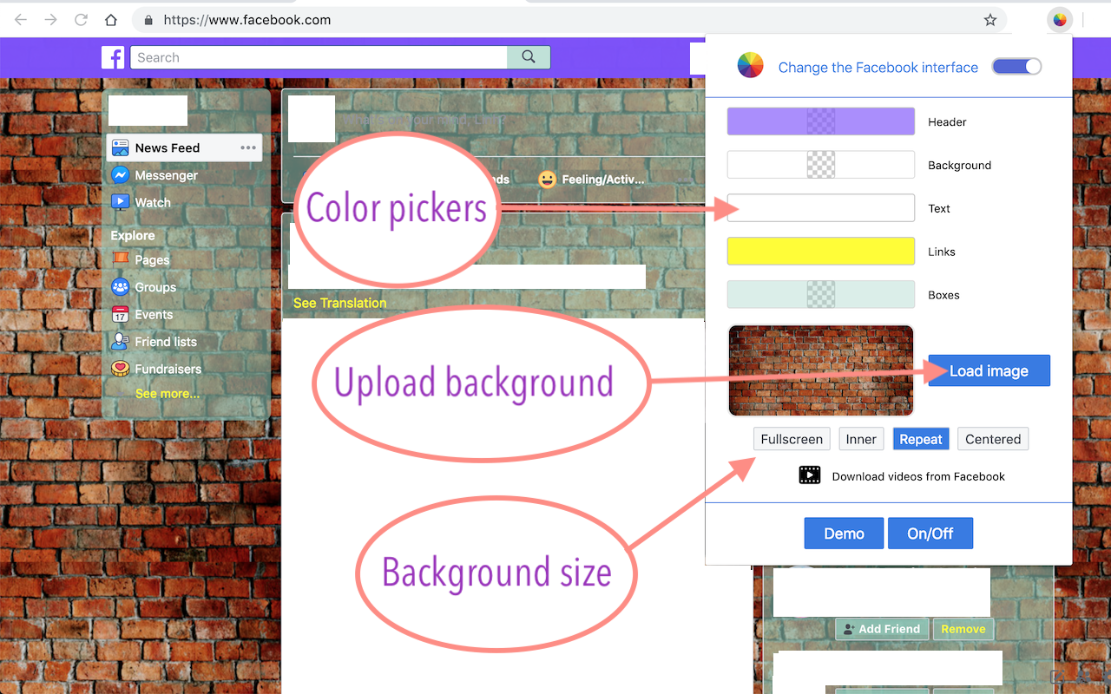Image resolution: width=1111 pixels, height=694 pixels.
Task: Click the Pages flag icon
Action: [121, 259]
